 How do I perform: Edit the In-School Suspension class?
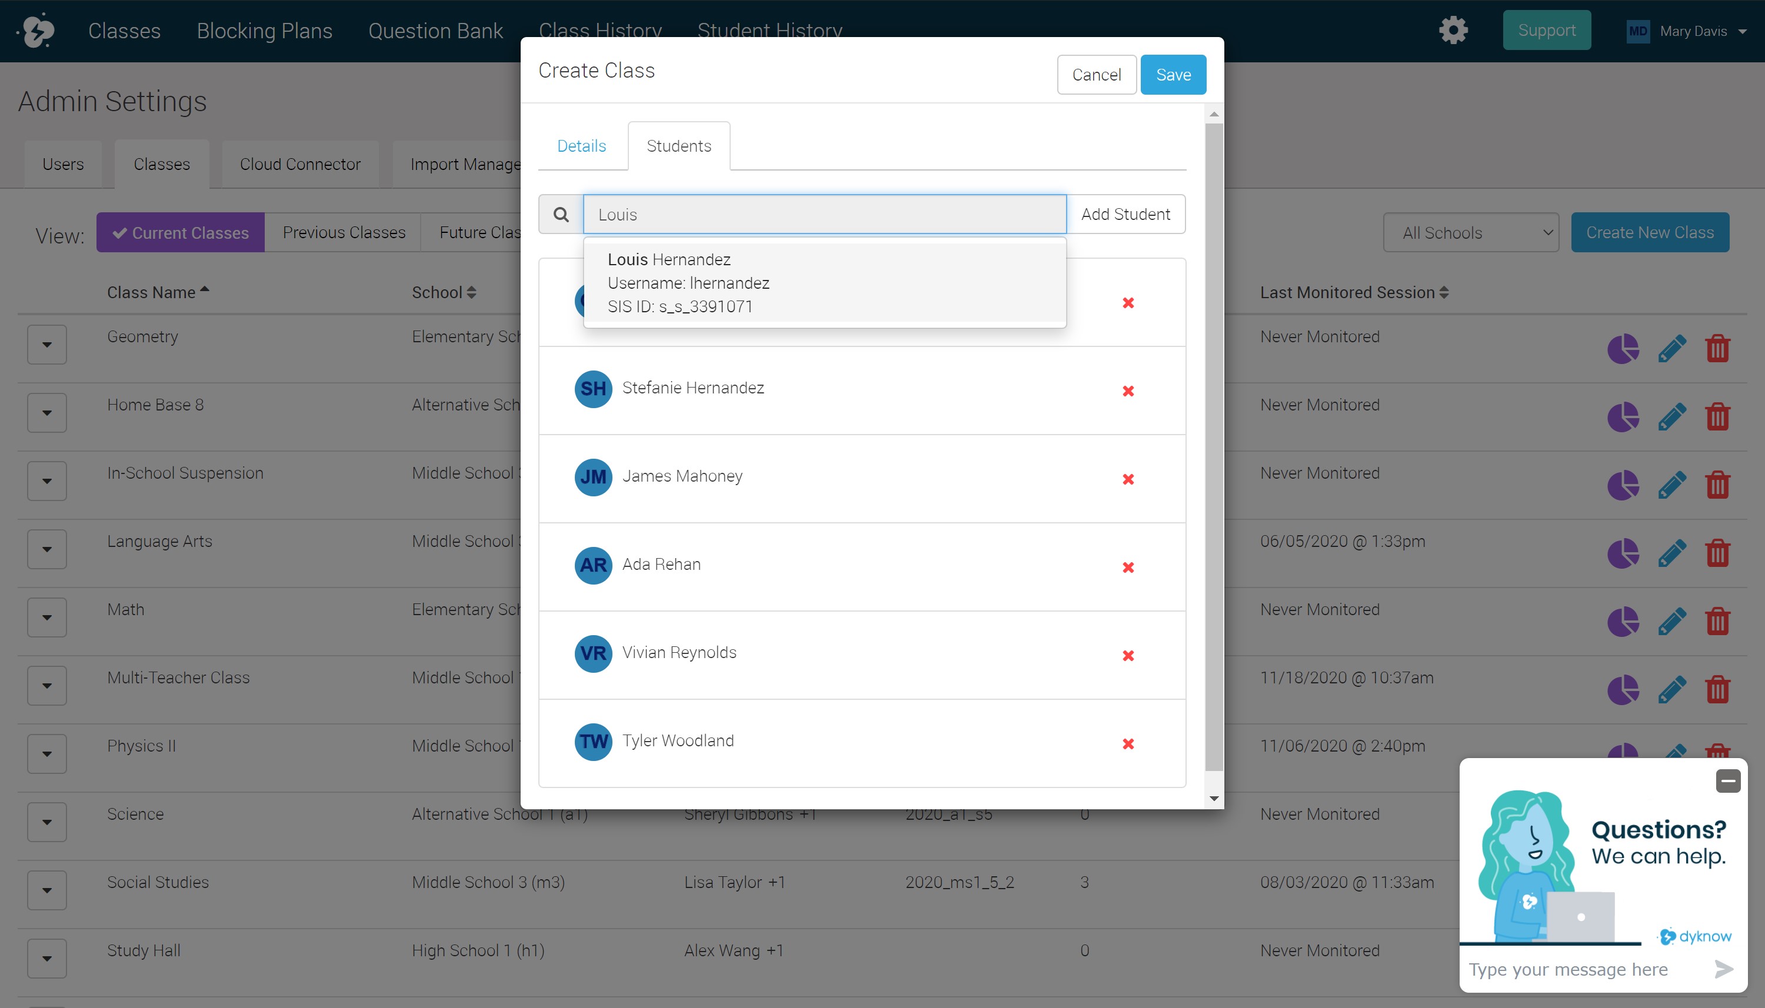tap(1671, 485)
